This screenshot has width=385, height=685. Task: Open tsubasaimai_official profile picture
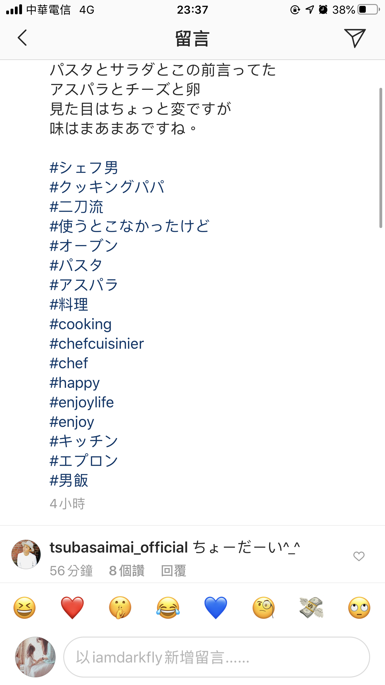pyautogui.click(x=26, y=554)
